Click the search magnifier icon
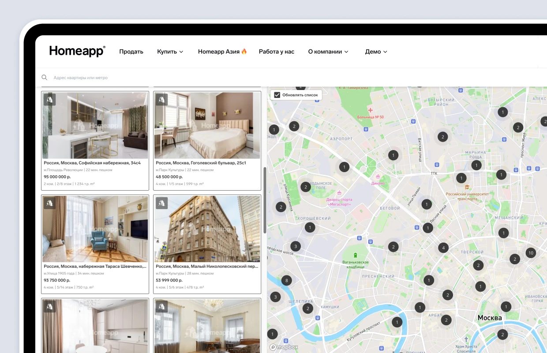 45,78
